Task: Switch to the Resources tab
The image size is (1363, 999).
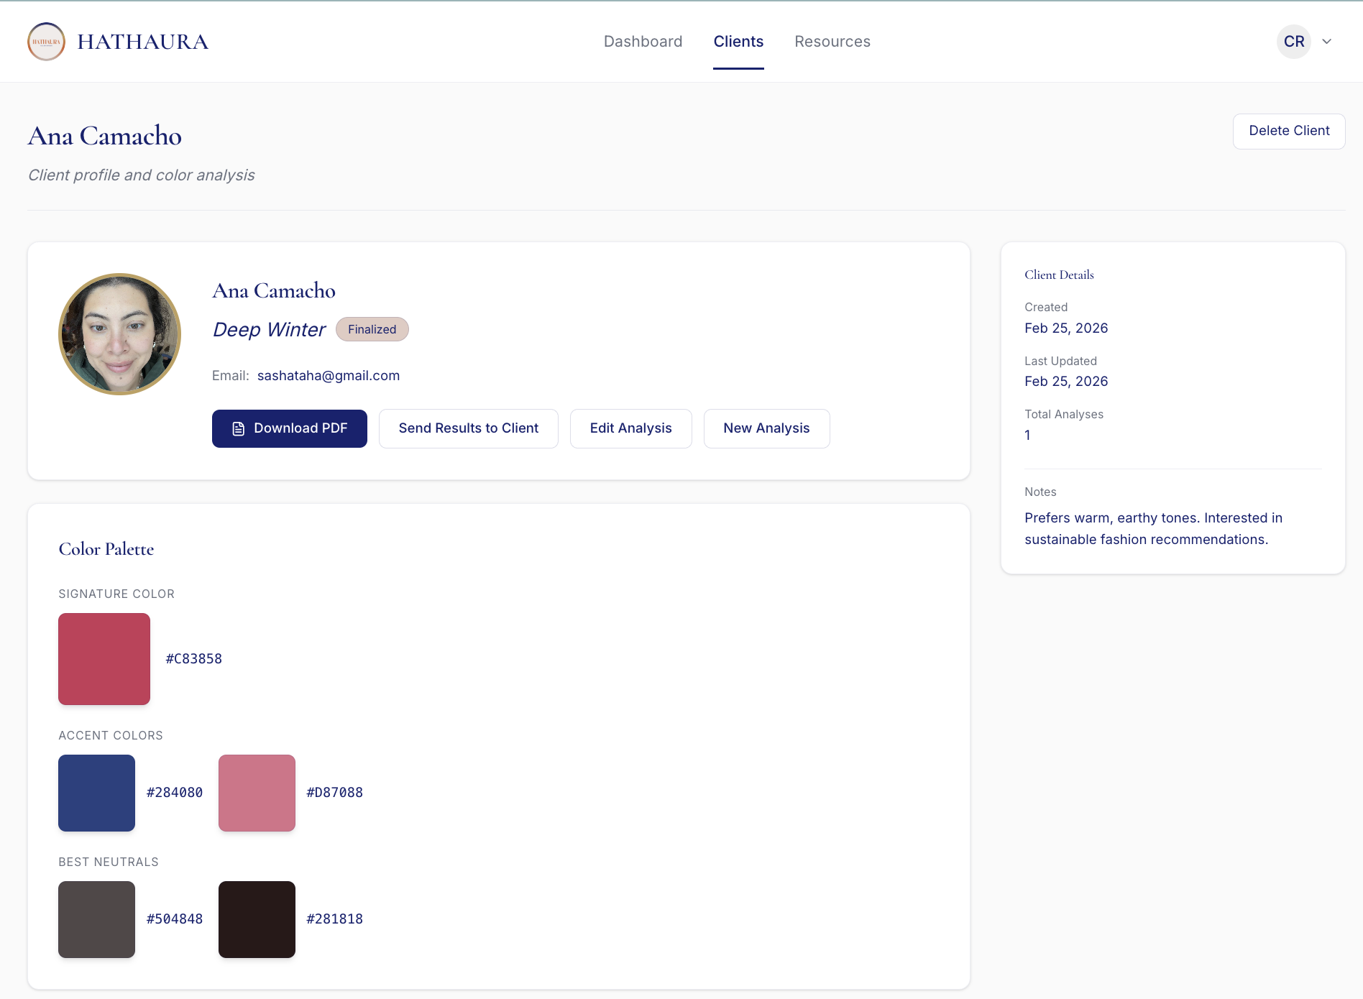Action: coord(832,42)
